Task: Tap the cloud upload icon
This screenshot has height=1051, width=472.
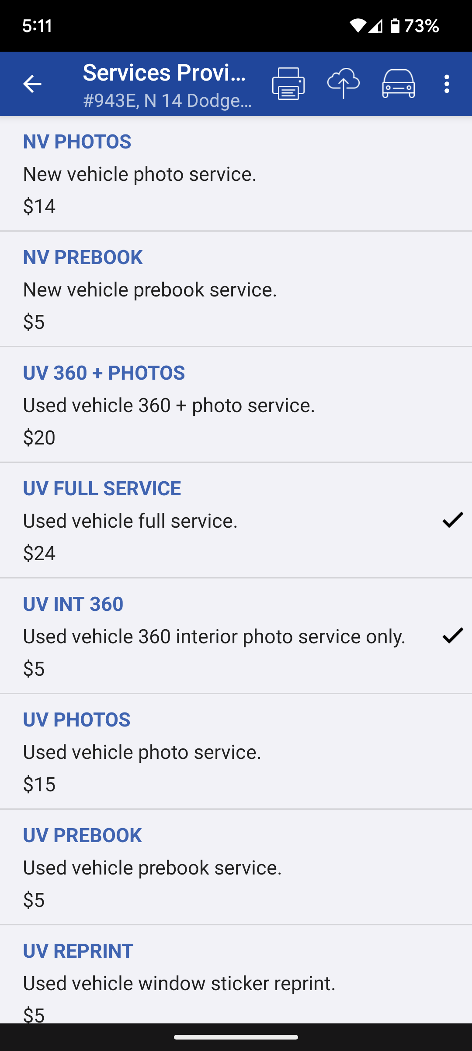Action: pos(344,84)
